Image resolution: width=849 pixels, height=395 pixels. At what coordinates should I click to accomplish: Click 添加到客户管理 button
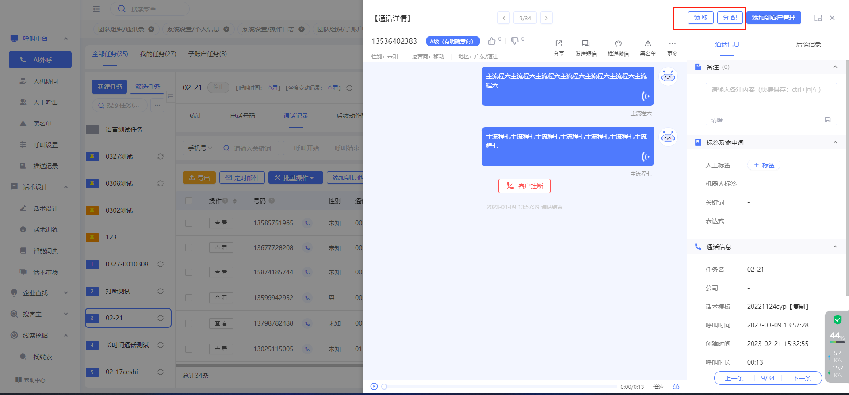774,18
